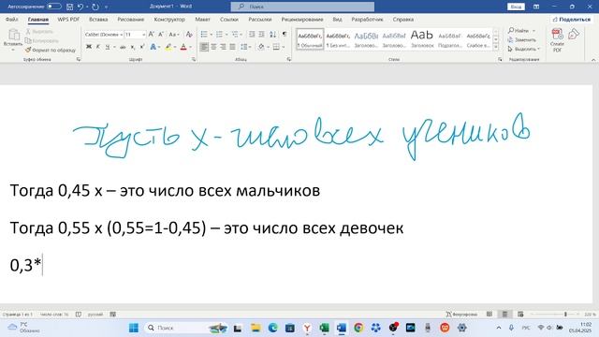The width and height of the screenshot is (599, 337).
Task: Undo the last action
Action: [80, 7]
